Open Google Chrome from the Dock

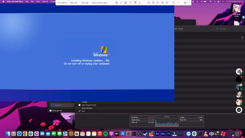point(25,134)
